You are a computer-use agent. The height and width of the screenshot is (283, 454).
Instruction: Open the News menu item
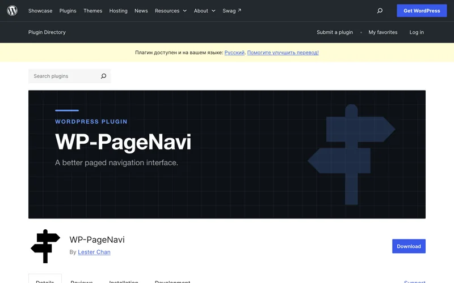(x=141, y=11)
